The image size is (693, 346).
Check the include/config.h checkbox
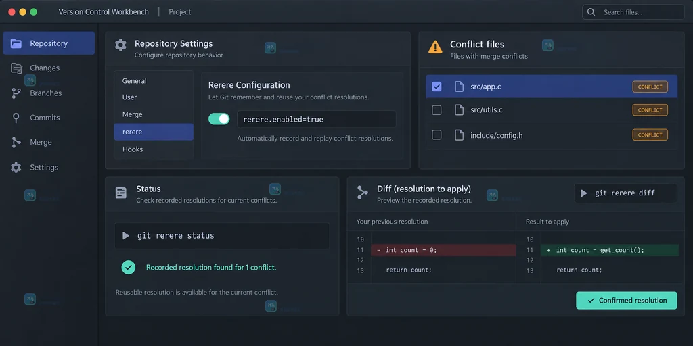tap(437, 135)
